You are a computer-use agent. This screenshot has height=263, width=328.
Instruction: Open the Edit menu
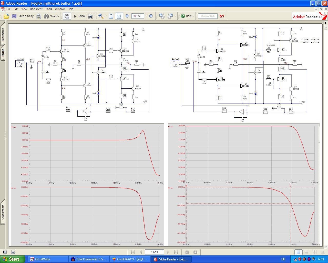click(16, 9)
